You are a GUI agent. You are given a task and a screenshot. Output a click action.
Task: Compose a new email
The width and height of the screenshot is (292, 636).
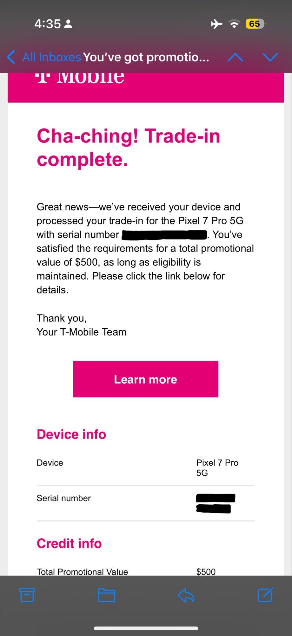click(x=265, y=595)
